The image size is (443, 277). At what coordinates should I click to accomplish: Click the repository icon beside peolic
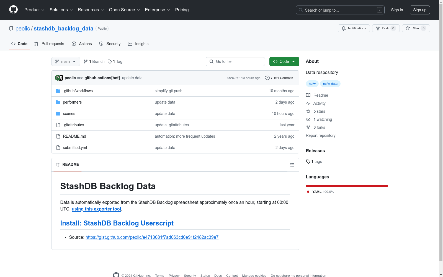(11, 29)
